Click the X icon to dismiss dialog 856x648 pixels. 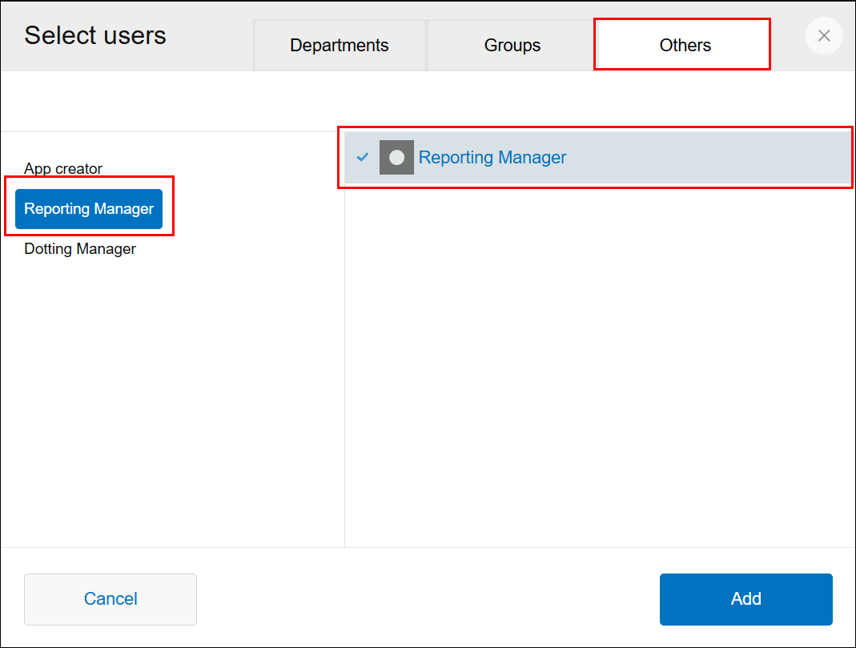click(824, 35)
